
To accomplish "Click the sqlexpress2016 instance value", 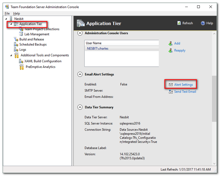I will pyautogui.click(x=130, y=123).
